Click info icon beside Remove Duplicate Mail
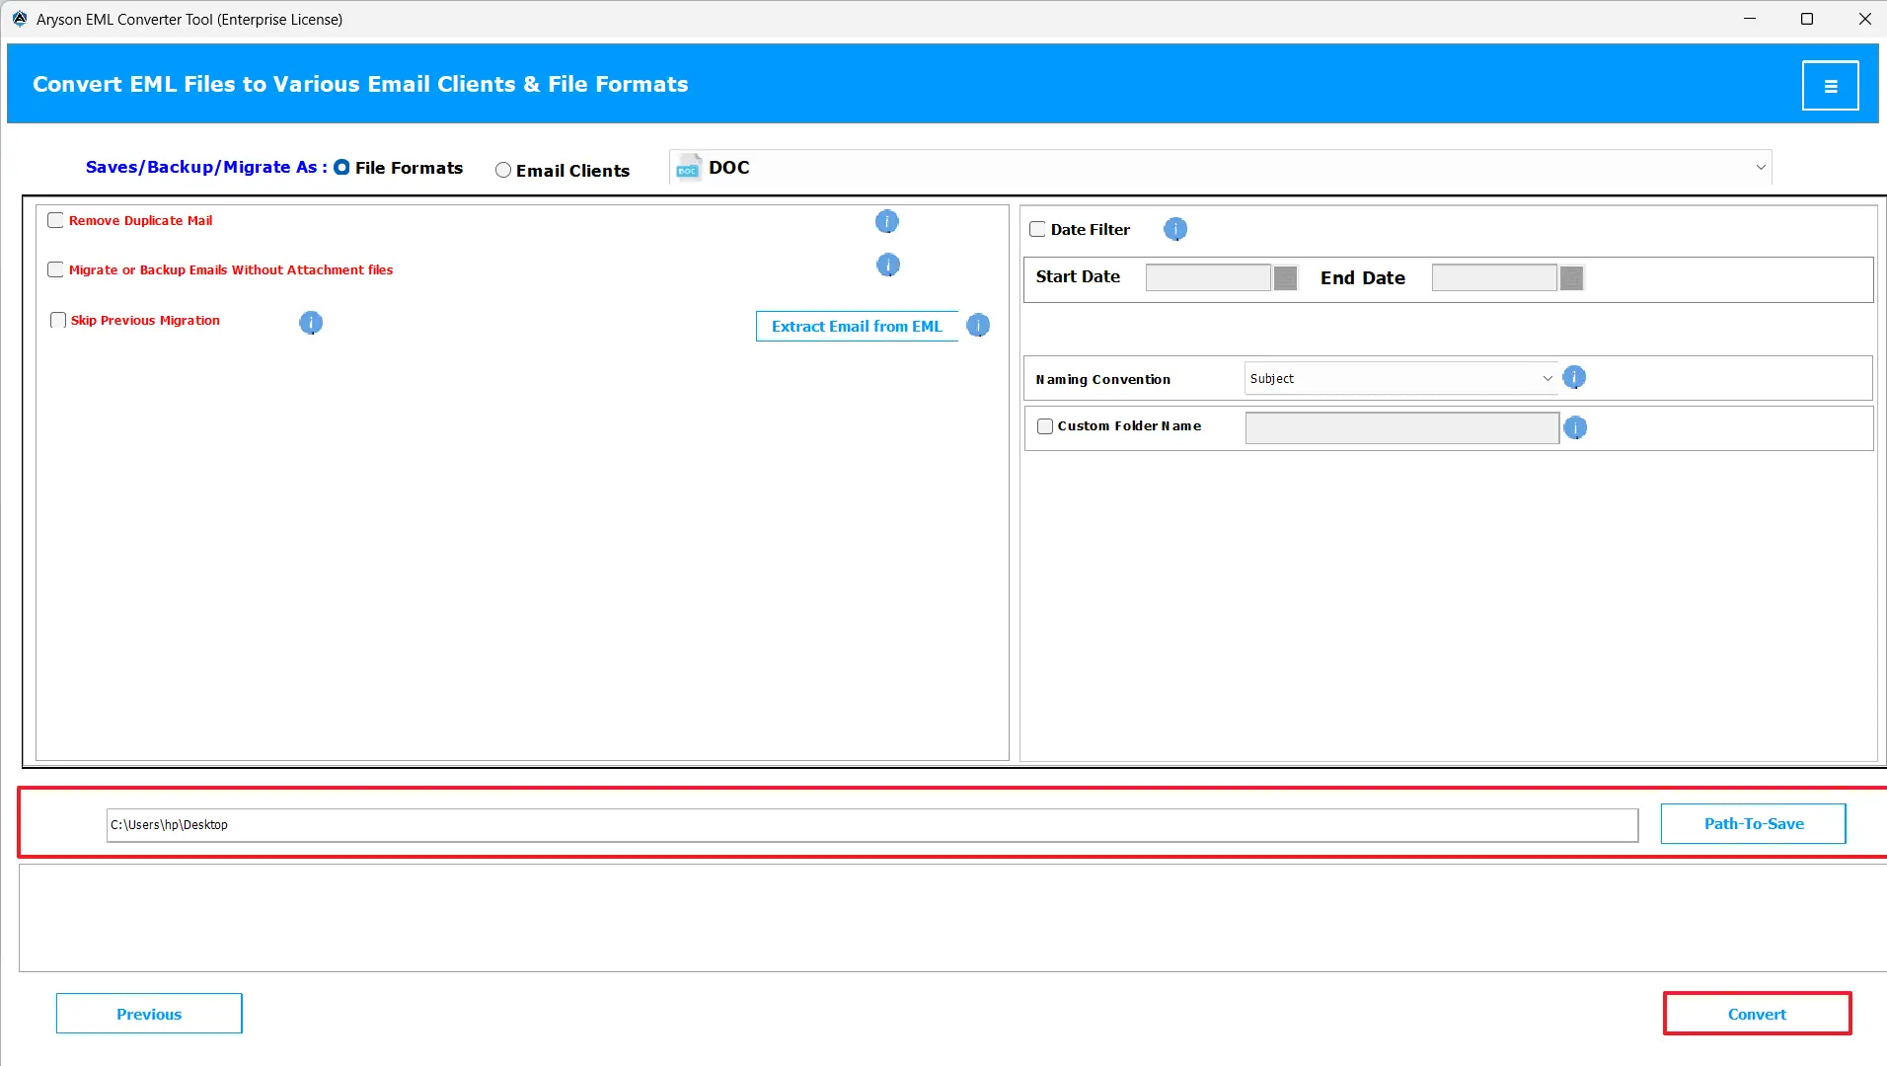 886,222
